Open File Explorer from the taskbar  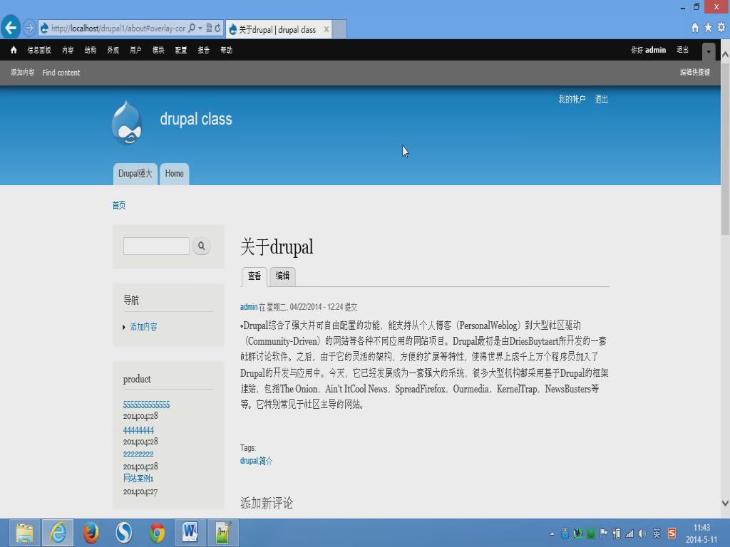(x=25, y=533)
